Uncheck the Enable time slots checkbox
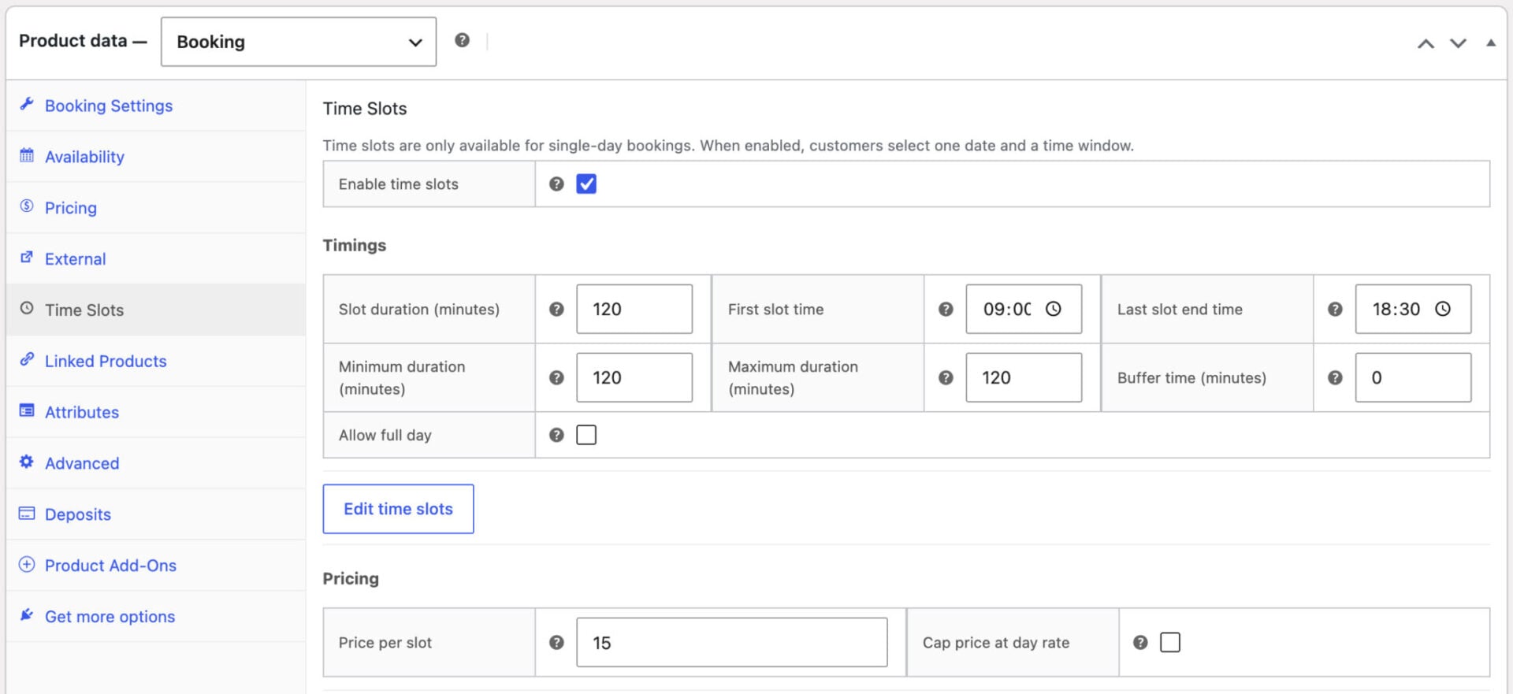1513x694 pixels. (x=586, y=184)
